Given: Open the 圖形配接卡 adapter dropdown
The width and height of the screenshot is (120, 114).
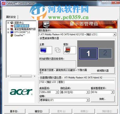Looking at the screenshot, I should click(x=114, y=34).
